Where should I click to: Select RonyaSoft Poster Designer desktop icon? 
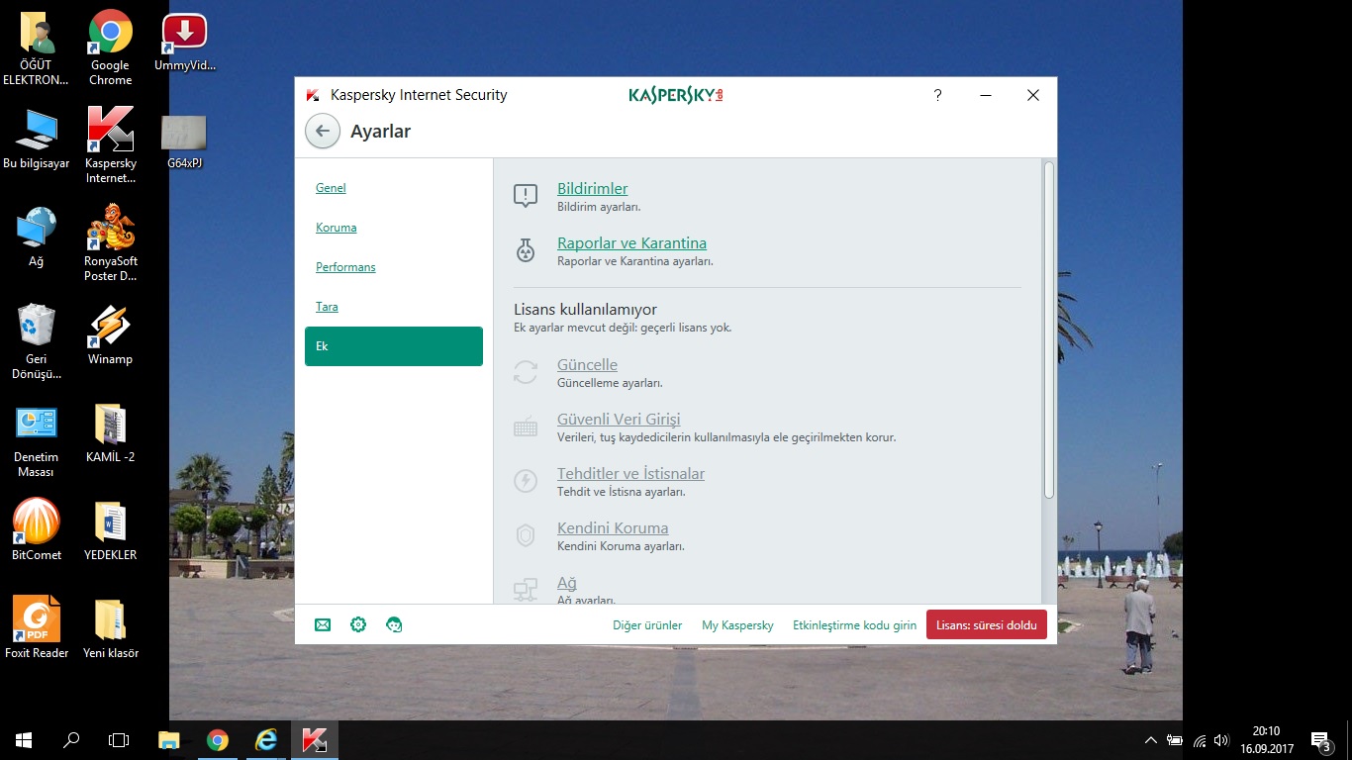pos(110,243)
